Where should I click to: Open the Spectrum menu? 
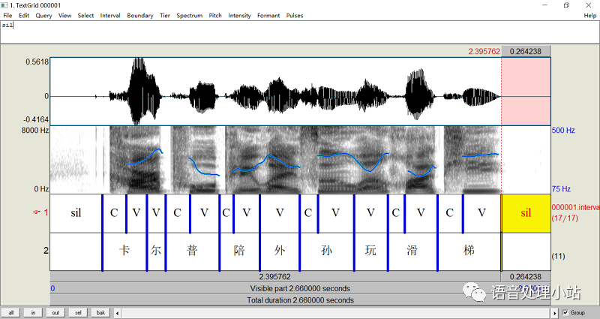(190, 16)
